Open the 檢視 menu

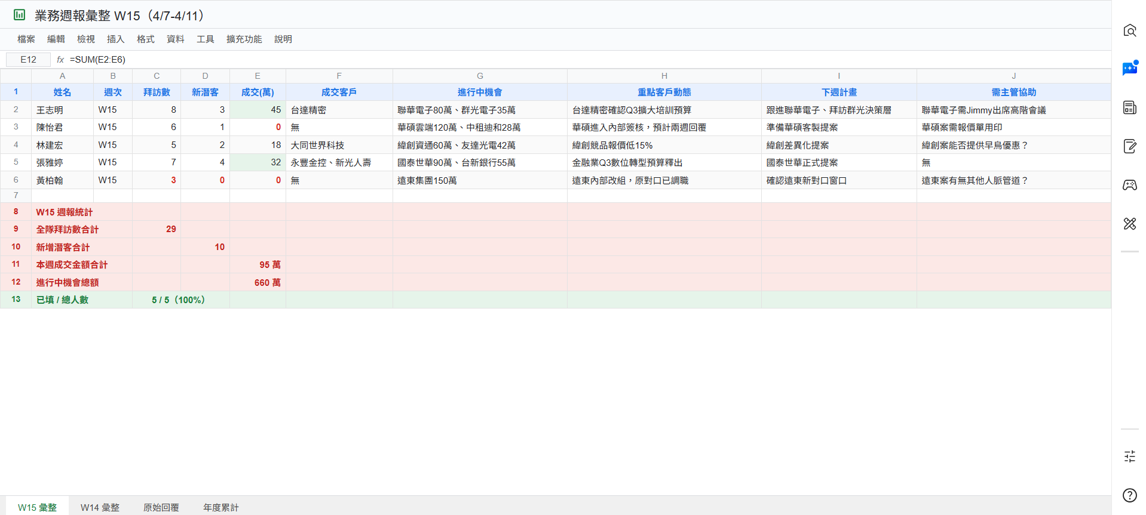[x=86, y=39]
